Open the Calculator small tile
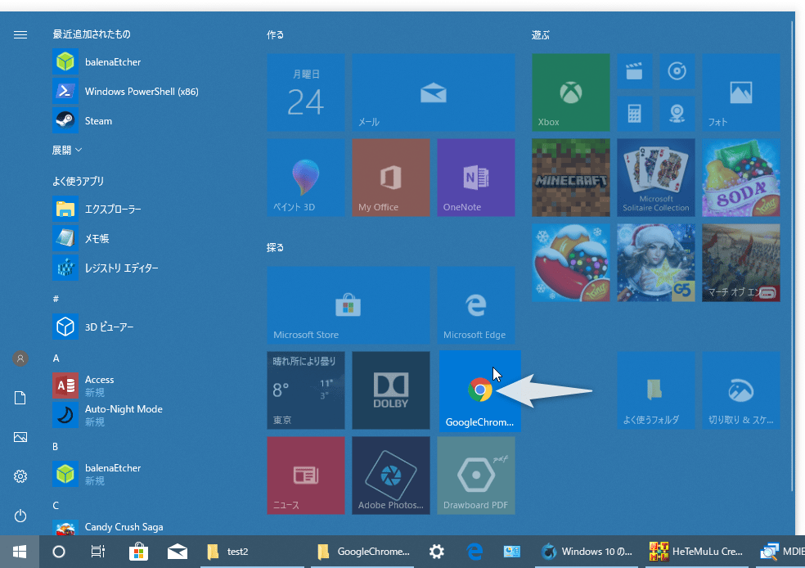 635,114
